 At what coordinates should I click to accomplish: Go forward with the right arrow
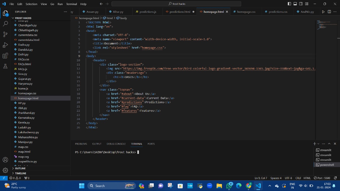click(x=107, y=4)
